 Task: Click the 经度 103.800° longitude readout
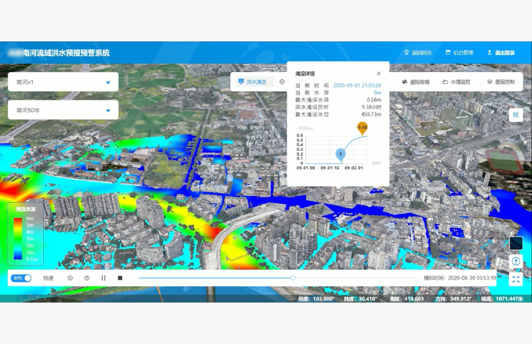(316, 298)
